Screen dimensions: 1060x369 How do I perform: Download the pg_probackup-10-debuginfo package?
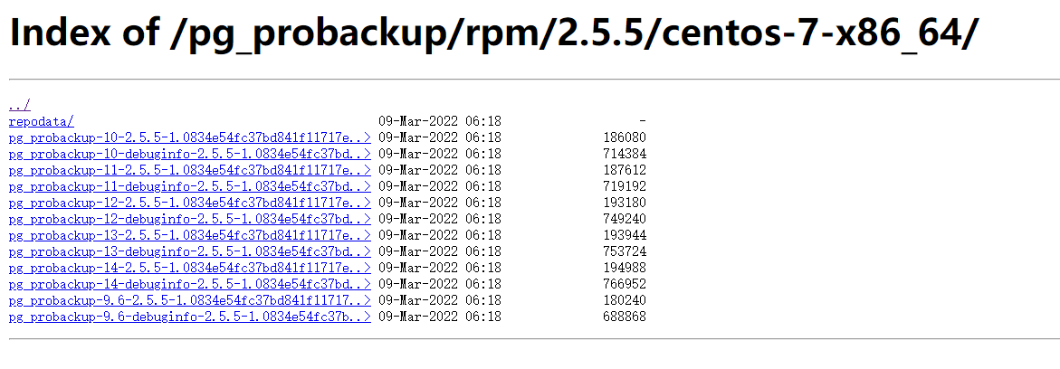(190, 154)
